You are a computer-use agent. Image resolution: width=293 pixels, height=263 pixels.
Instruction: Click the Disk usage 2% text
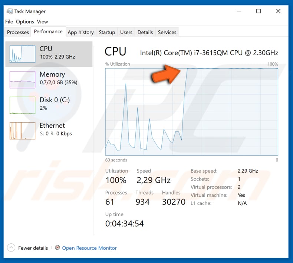pos(43,108)
